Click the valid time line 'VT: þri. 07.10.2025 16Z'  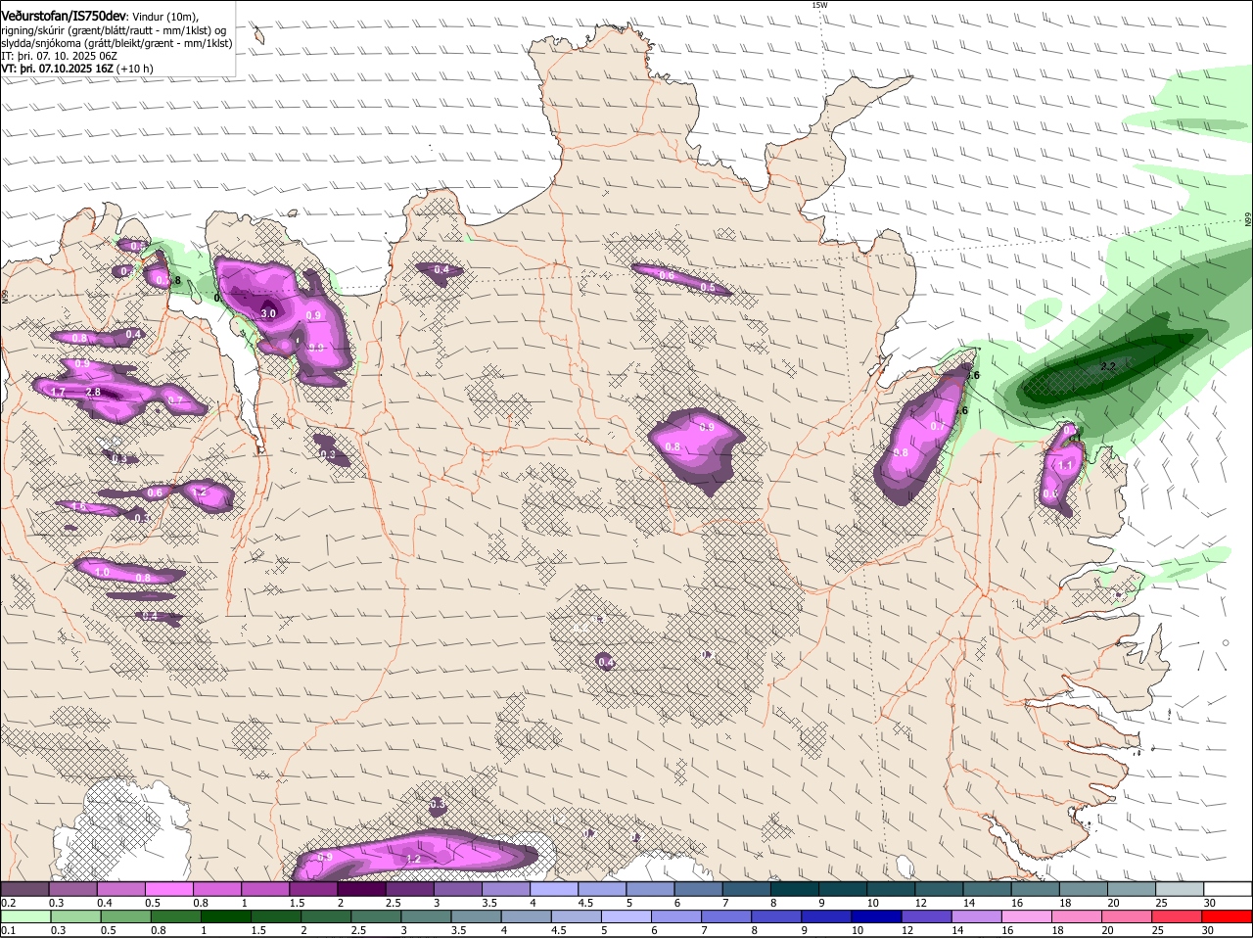[57, 69]
